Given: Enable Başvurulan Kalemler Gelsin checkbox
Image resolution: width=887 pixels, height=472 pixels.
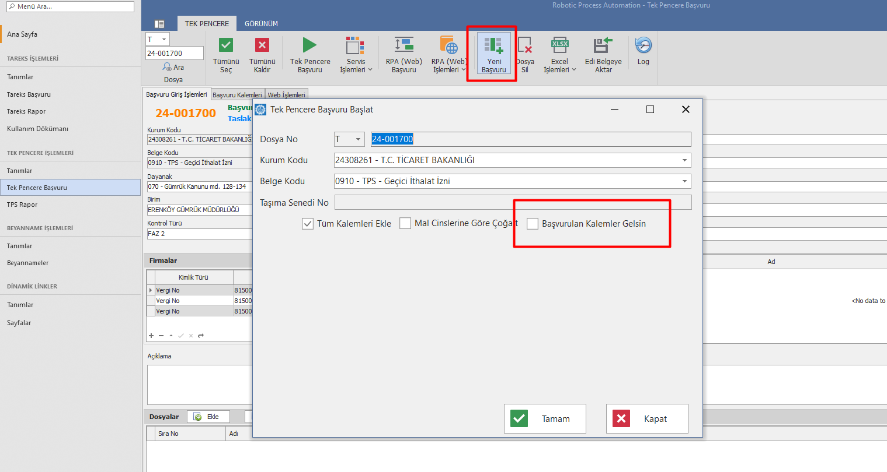Looking at the screenshot, I should pyautogui.click(x=533, y=224).
